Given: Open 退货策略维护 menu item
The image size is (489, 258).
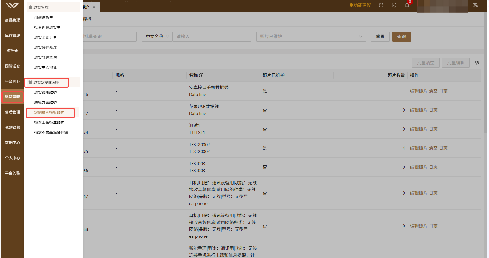Looking at the screenshot, I should [x=45, y=92].
